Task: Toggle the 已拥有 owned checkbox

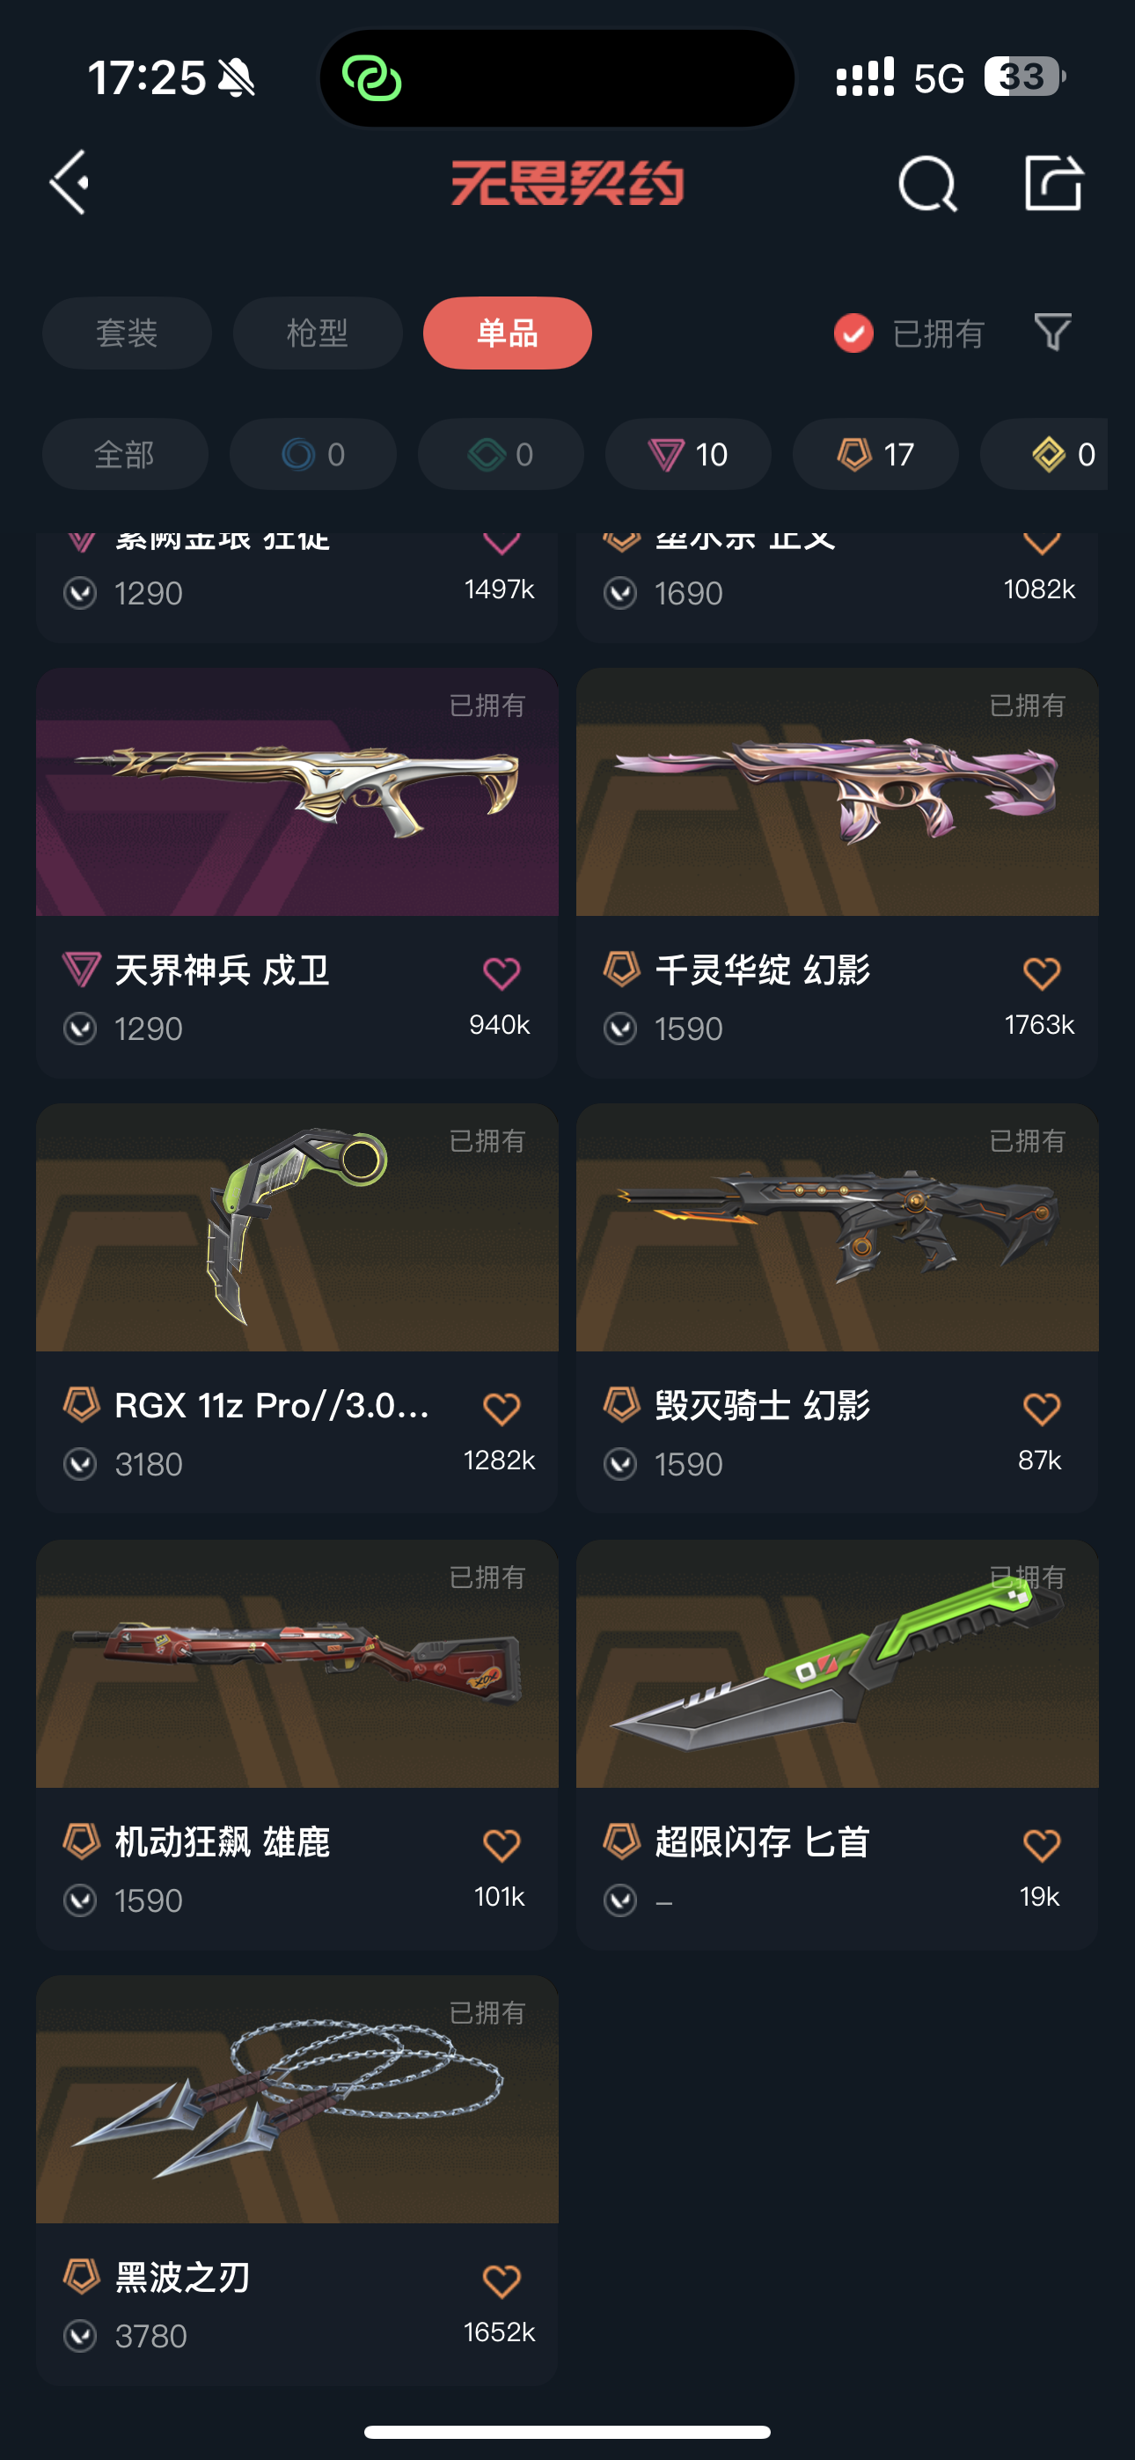Action: pos(853,333)
